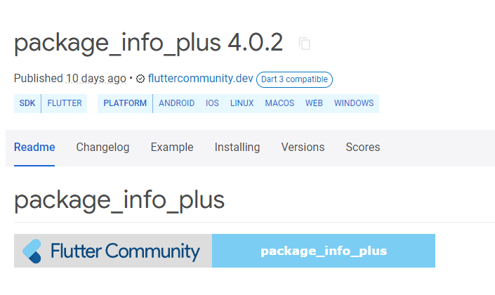Select the FLUTTER SDK tag
Screen dimensions: 495x295
[x=65, y=103]
